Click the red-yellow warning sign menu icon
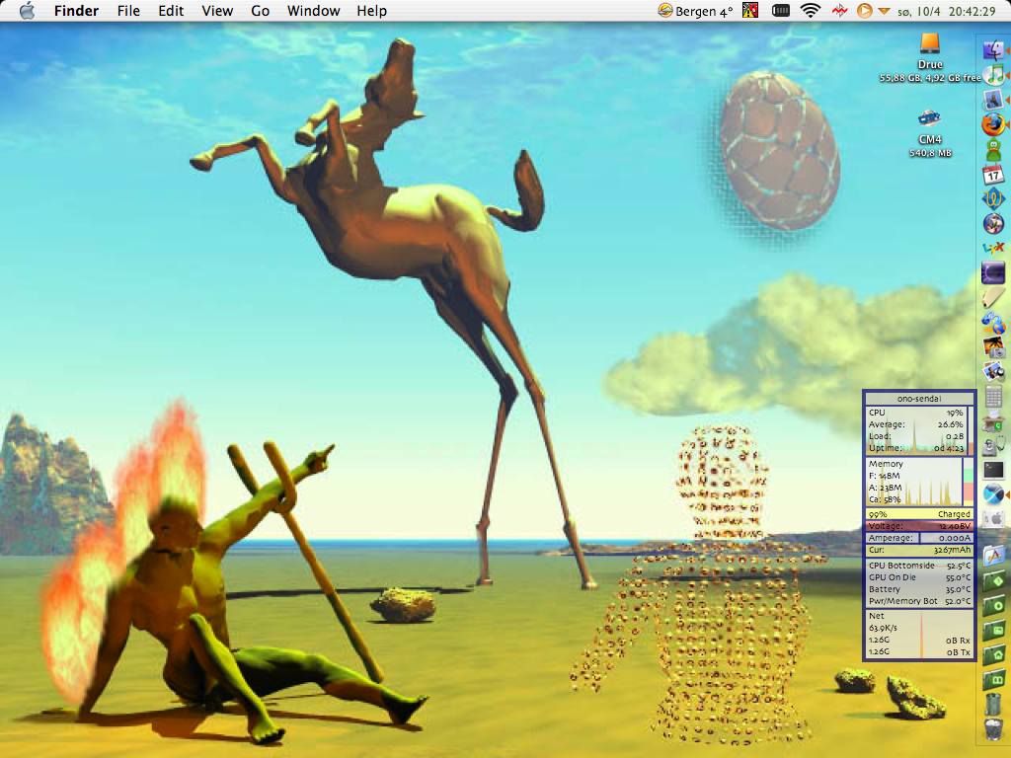Screen dimensions: 1011x758 pyautogui.click(x=750, y=10)
